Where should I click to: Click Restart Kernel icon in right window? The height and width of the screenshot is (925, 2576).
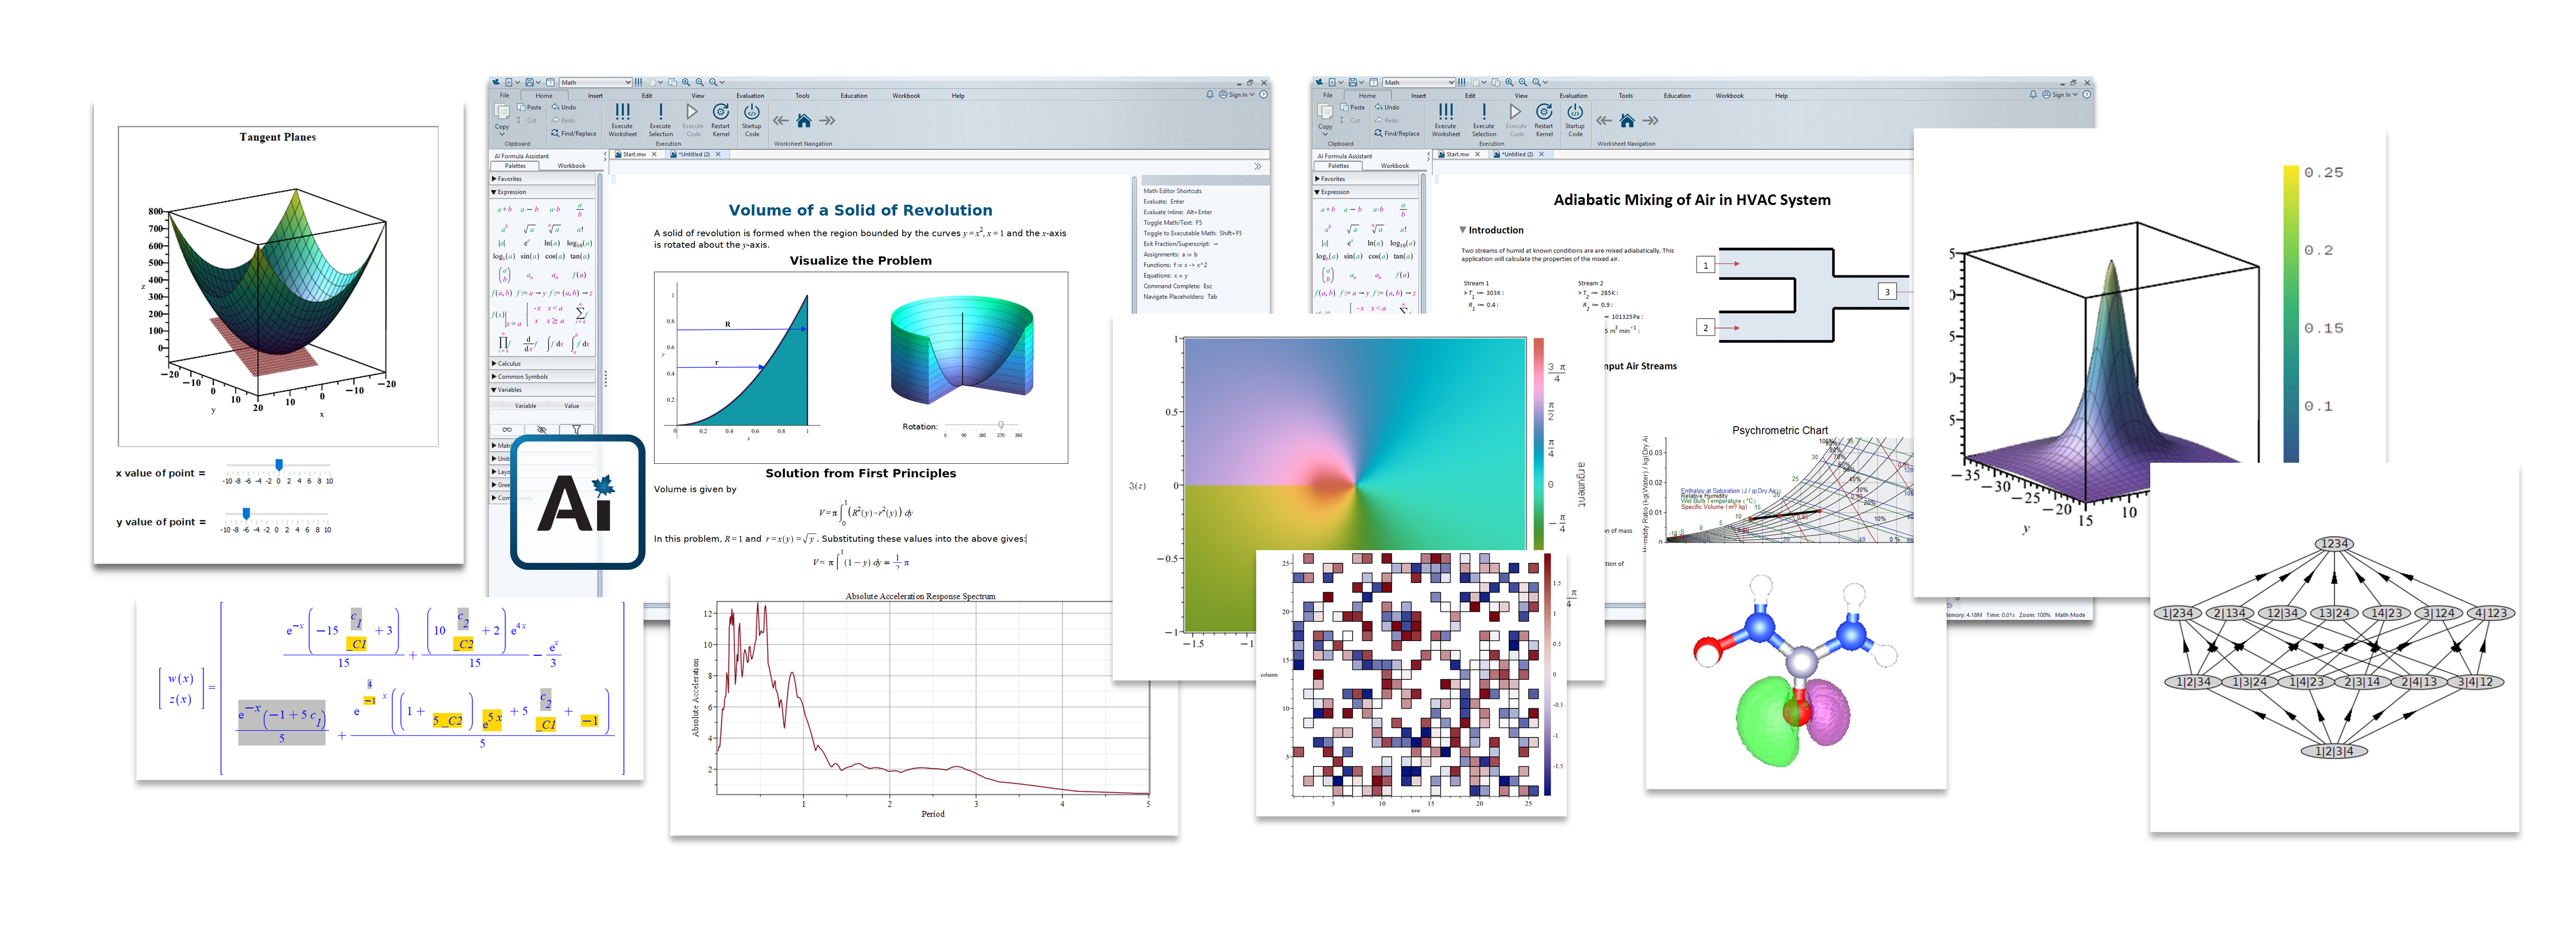click(x=1543, y=112)
